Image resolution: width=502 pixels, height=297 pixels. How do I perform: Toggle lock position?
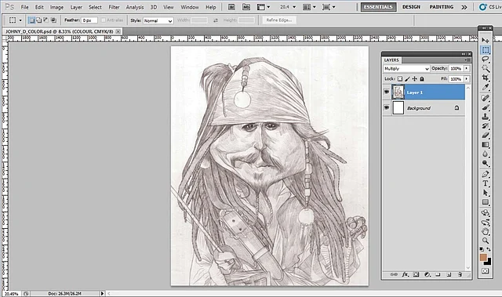(x=415, y=78)
